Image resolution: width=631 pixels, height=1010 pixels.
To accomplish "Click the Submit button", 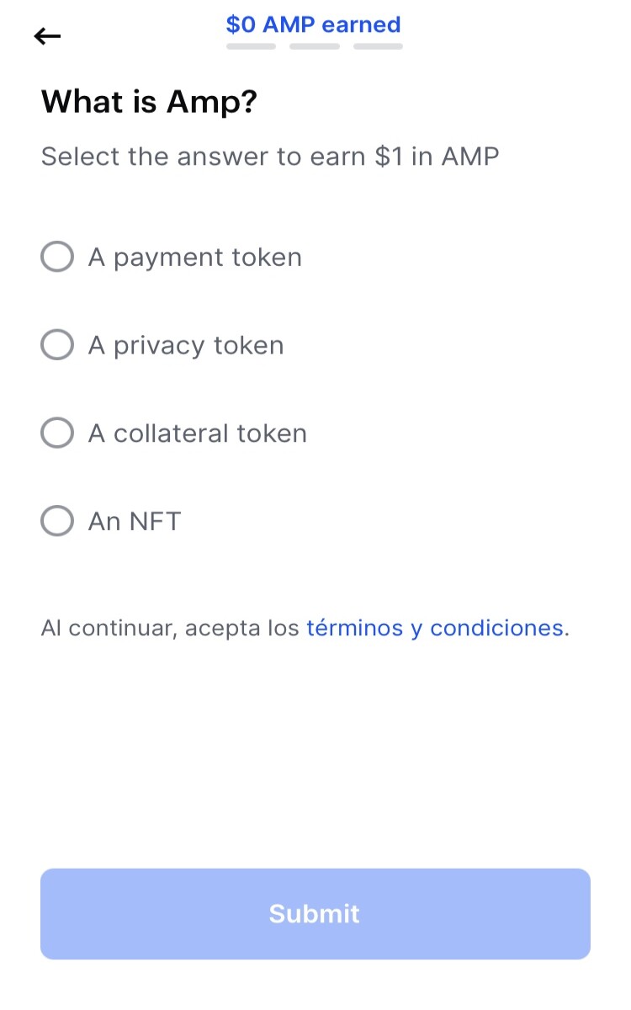I will pyautogui.click(x=315, y=914).
